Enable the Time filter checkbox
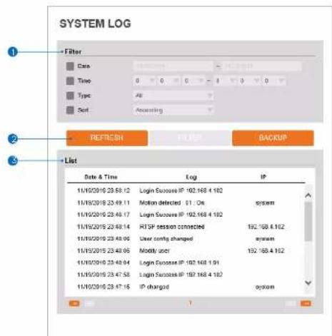 click(x=70, y=81)
